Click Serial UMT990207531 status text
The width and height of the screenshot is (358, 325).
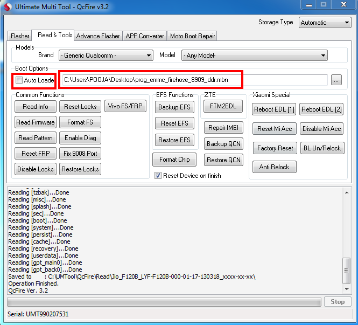38,314
